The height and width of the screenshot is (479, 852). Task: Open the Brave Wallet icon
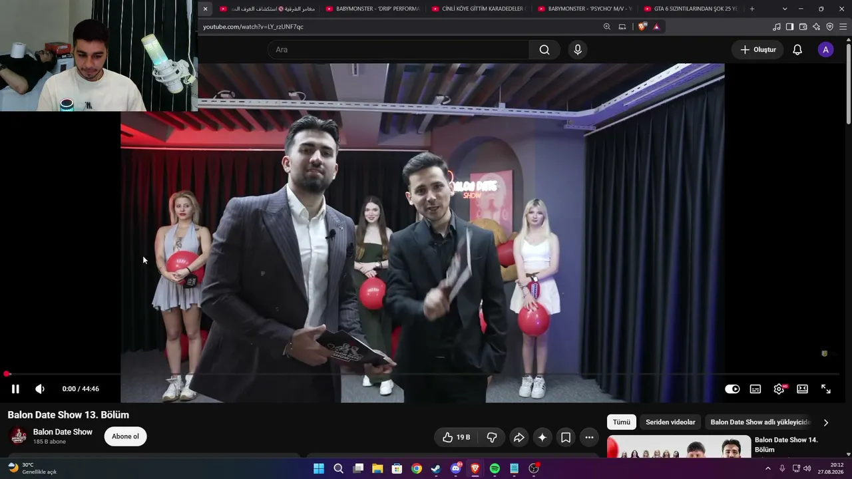[x=803, y=27]
